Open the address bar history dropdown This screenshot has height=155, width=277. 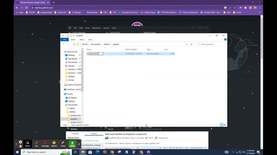click(x=187, y=44)
